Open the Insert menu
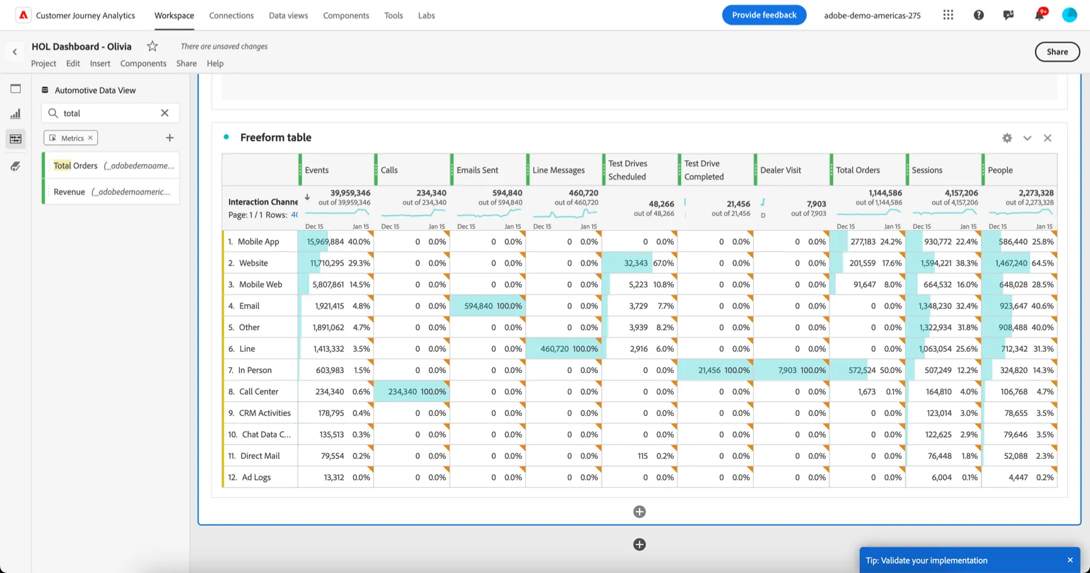 point(100,63)
